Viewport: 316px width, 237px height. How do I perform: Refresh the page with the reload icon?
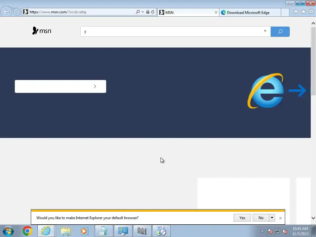[153, 12]
